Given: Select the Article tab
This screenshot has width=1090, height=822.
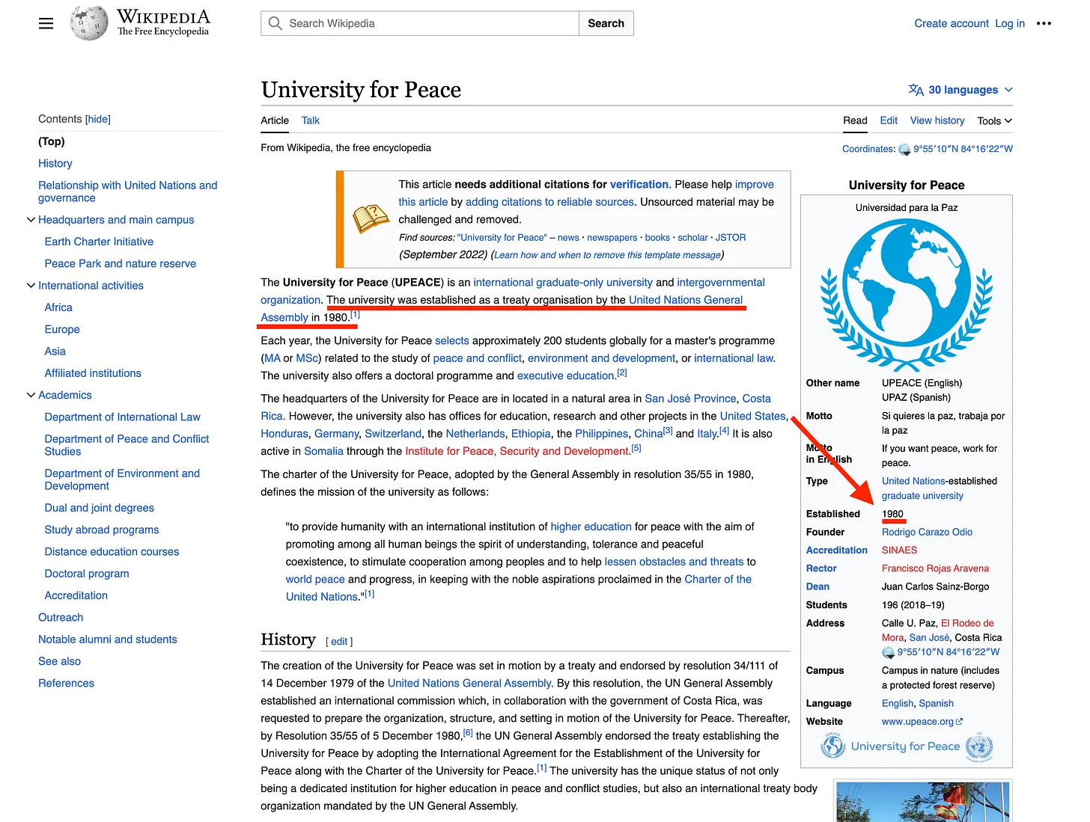Looking at the screenshot, I should [x=275, y=120].
